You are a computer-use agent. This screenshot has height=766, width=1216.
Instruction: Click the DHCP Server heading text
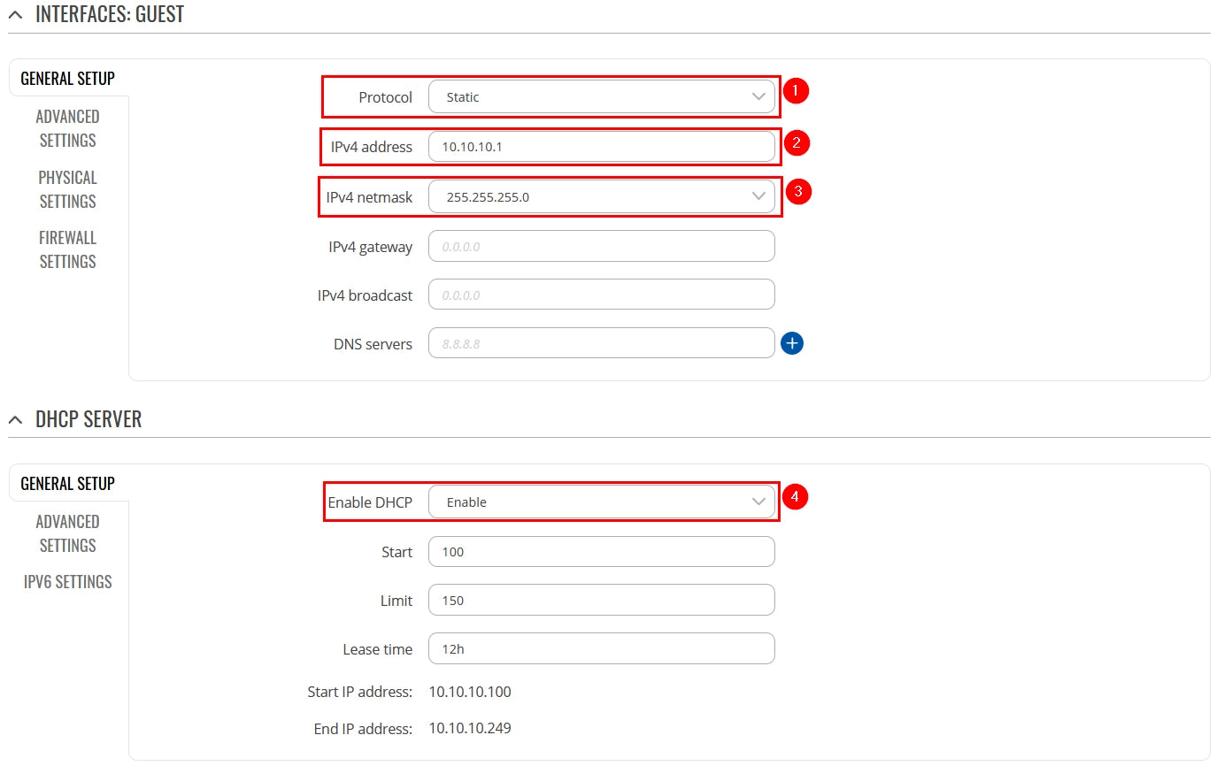[89, 419]
